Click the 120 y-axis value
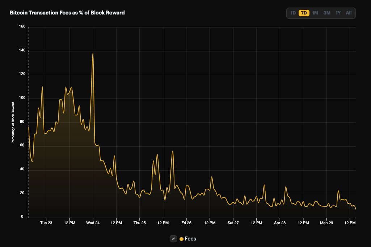The image size is (371, 247). pyautogui.click(x=22, y=74)
